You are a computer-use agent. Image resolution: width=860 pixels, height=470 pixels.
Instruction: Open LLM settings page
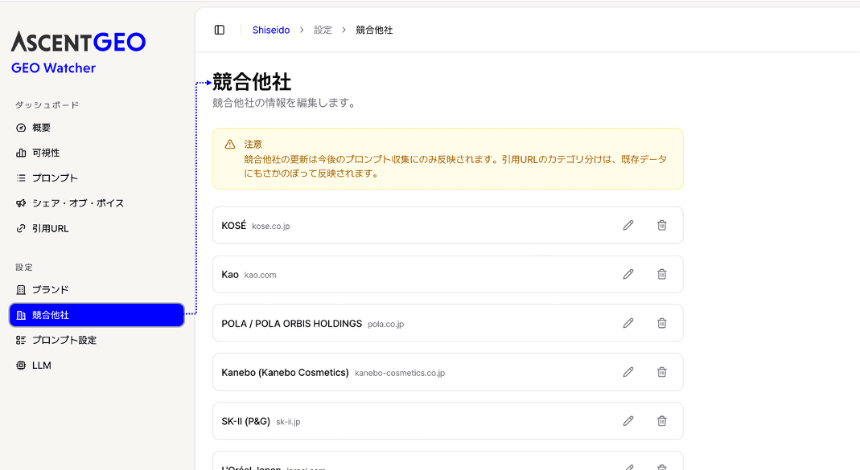point(97,366)
